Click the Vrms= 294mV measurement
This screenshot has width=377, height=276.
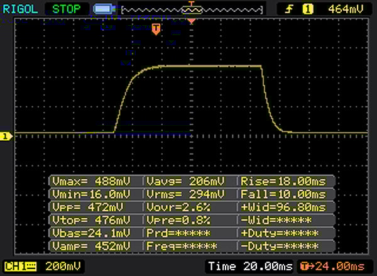point(185,194)
